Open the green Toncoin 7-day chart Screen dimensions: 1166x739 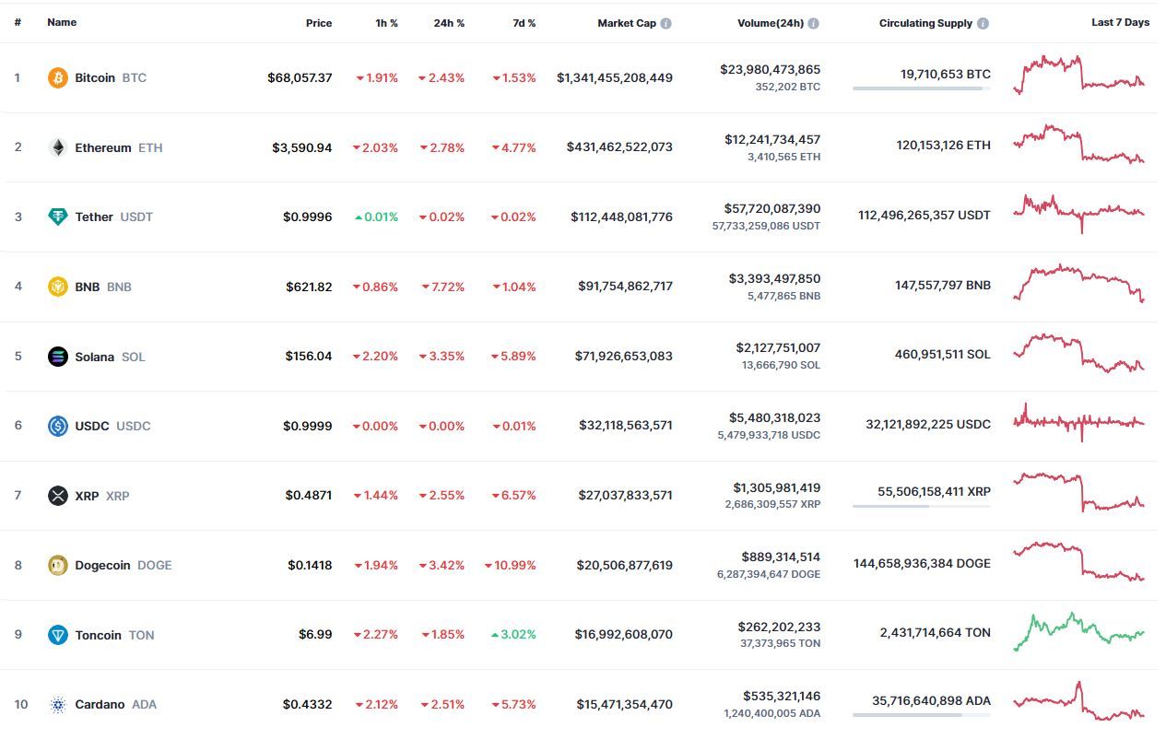pyautogui.click(x=1078, y=632)
